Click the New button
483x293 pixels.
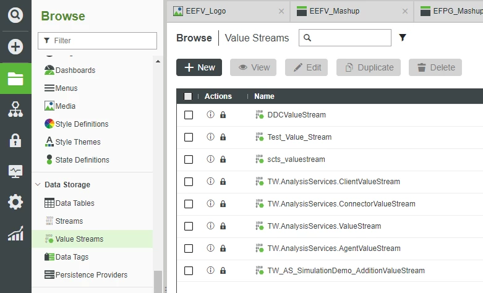point(199,67)
